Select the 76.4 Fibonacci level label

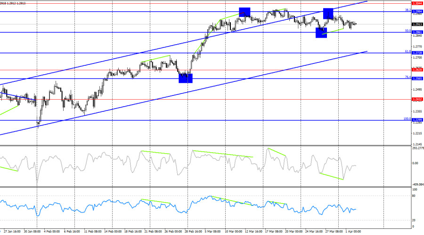click(x=408, y=77)
